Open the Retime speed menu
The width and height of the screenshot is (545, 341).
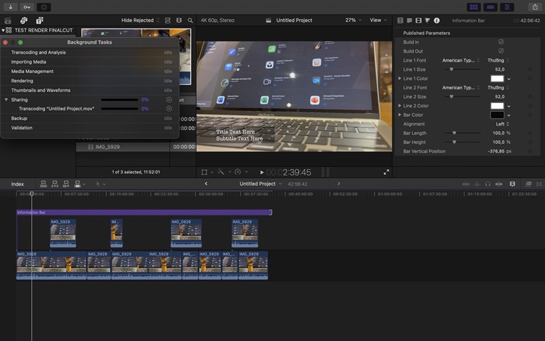click(x=241, y=172)
